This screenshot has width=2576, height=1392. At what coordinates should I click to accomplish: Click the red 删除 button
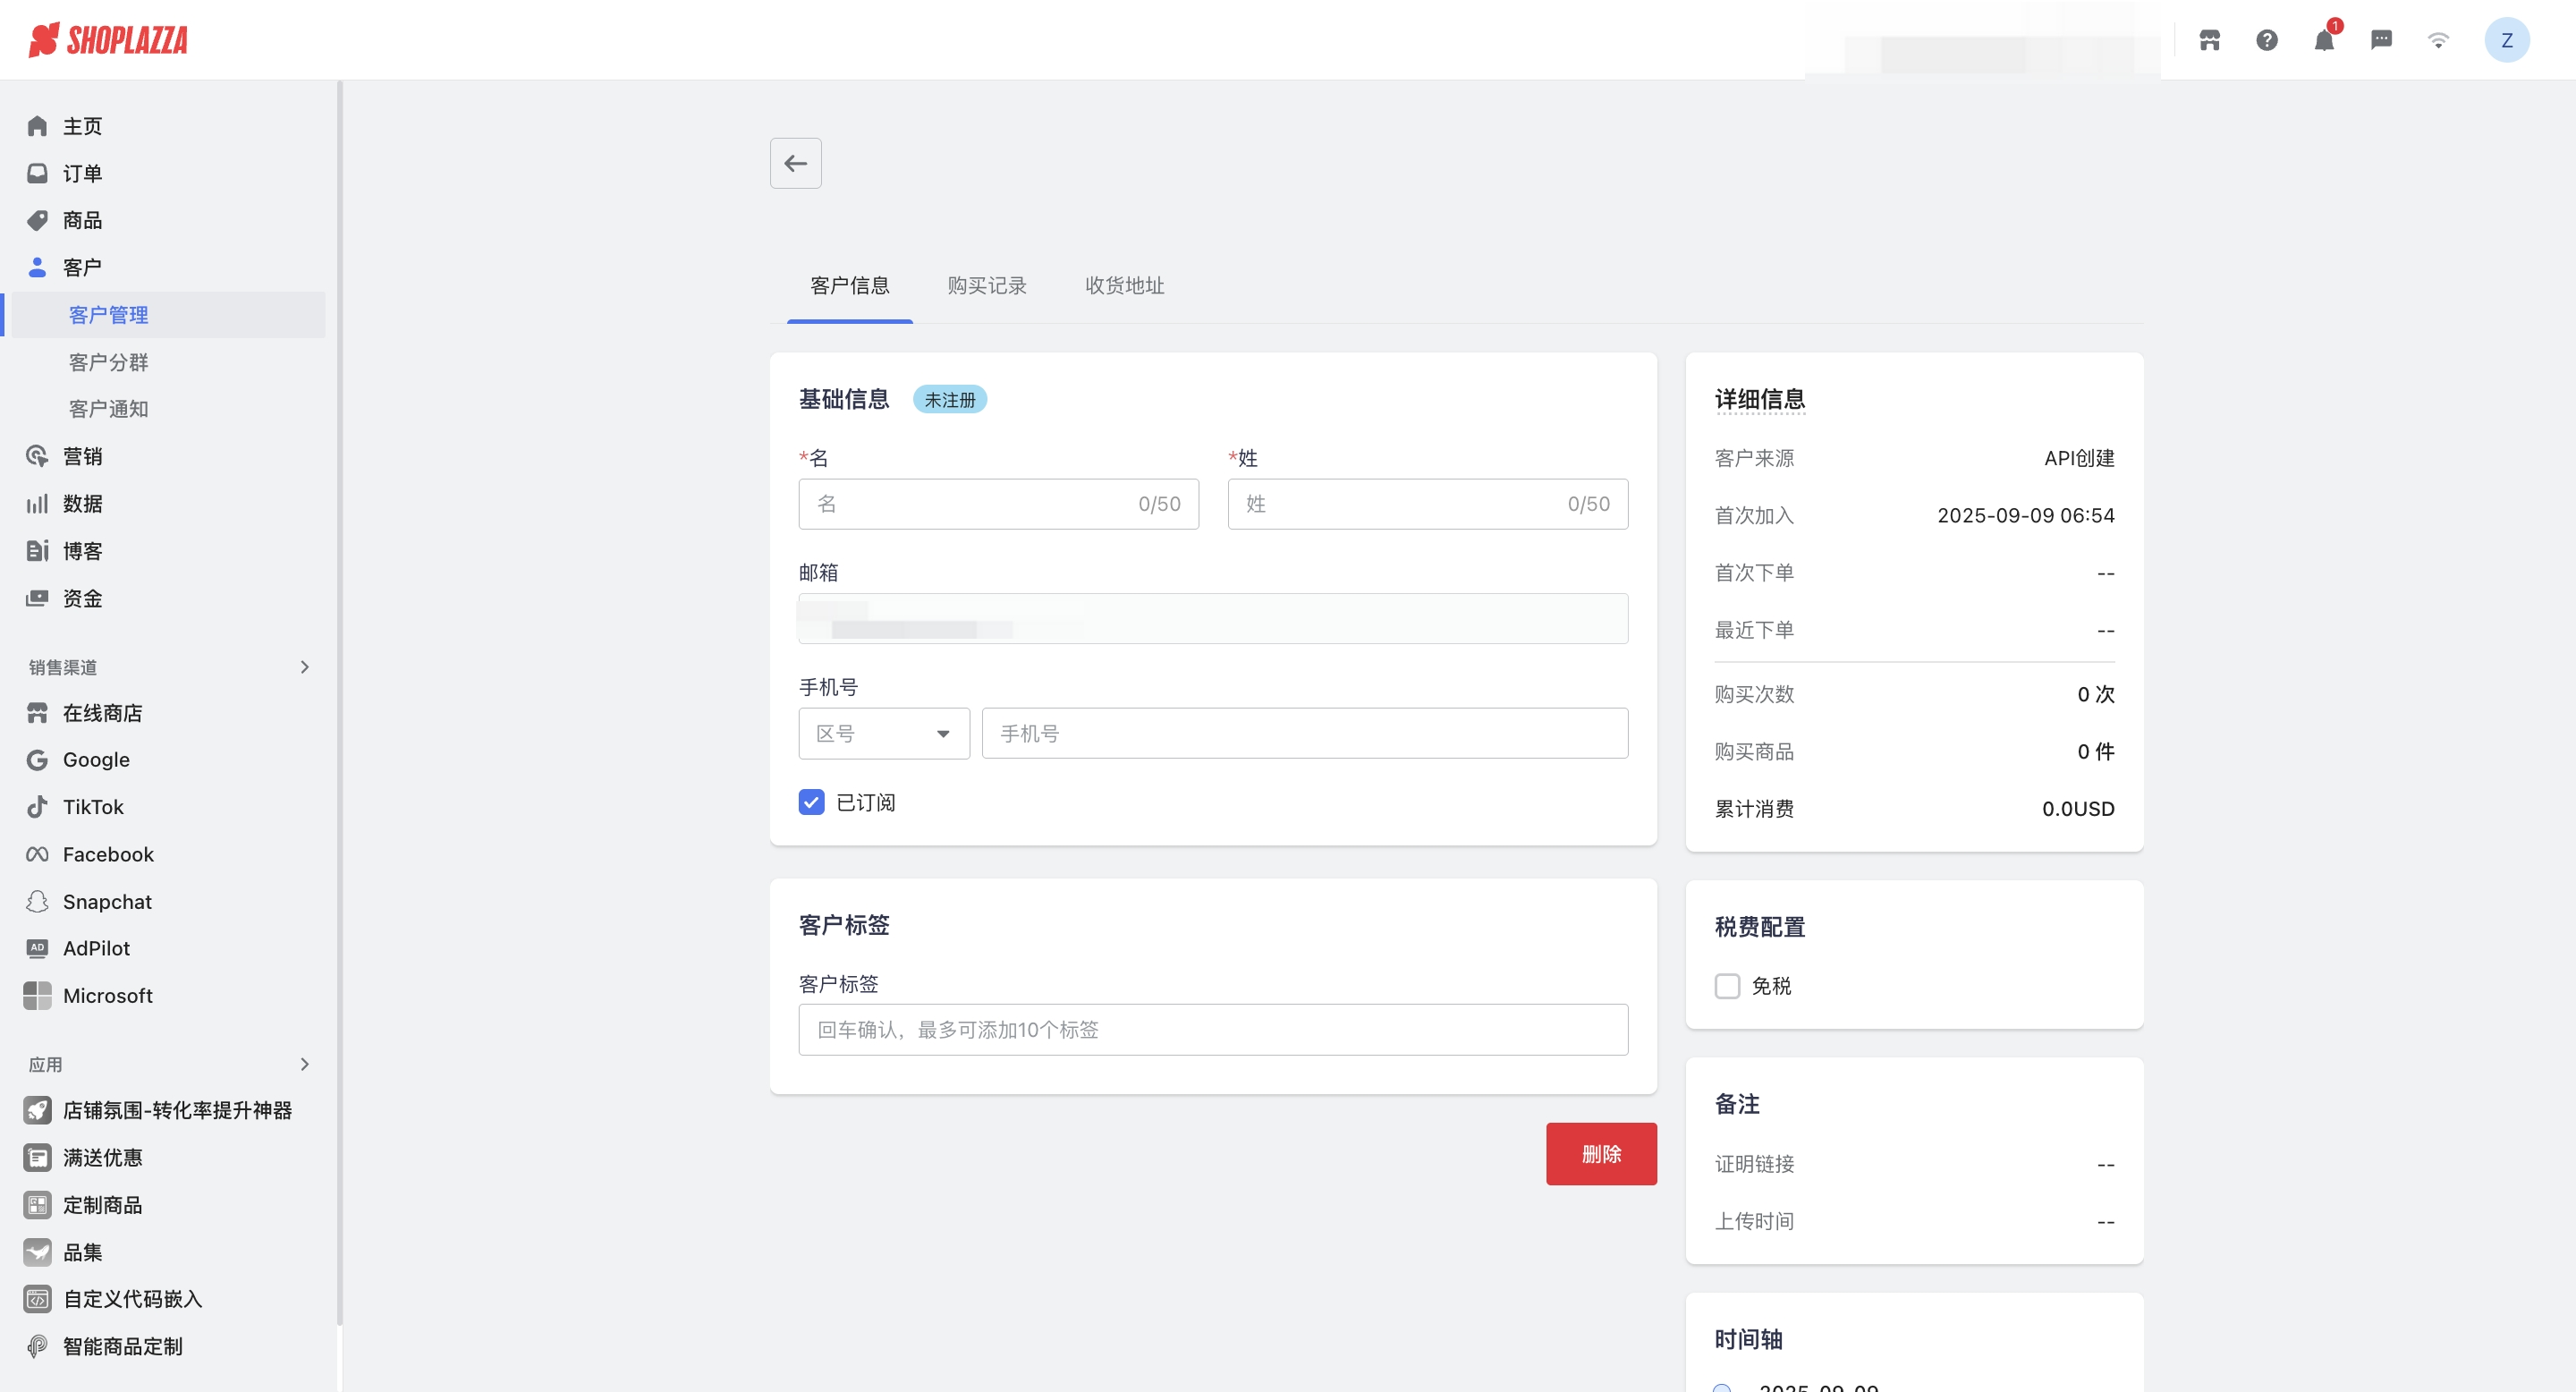1600,1154
